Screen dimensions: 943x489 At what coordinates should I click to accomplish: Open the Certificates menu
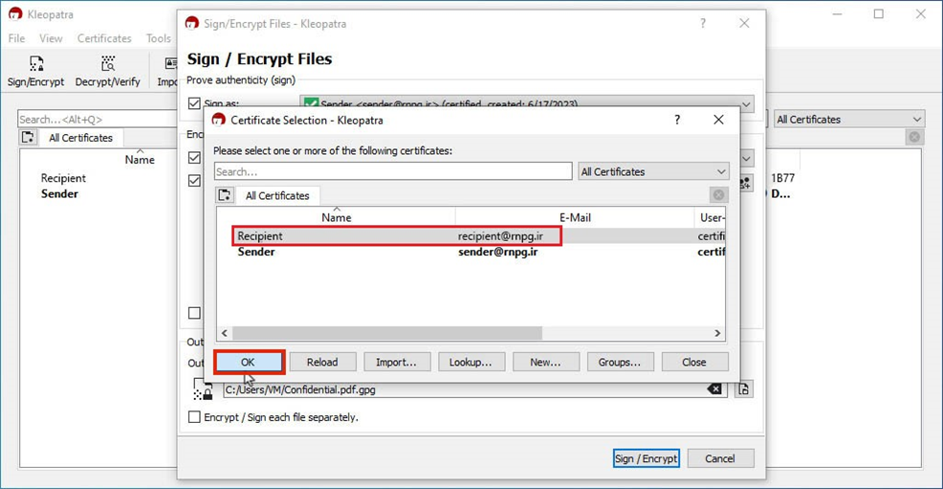pos(104,38)
